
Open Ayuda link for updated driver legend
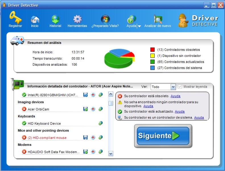coord(180,111)
